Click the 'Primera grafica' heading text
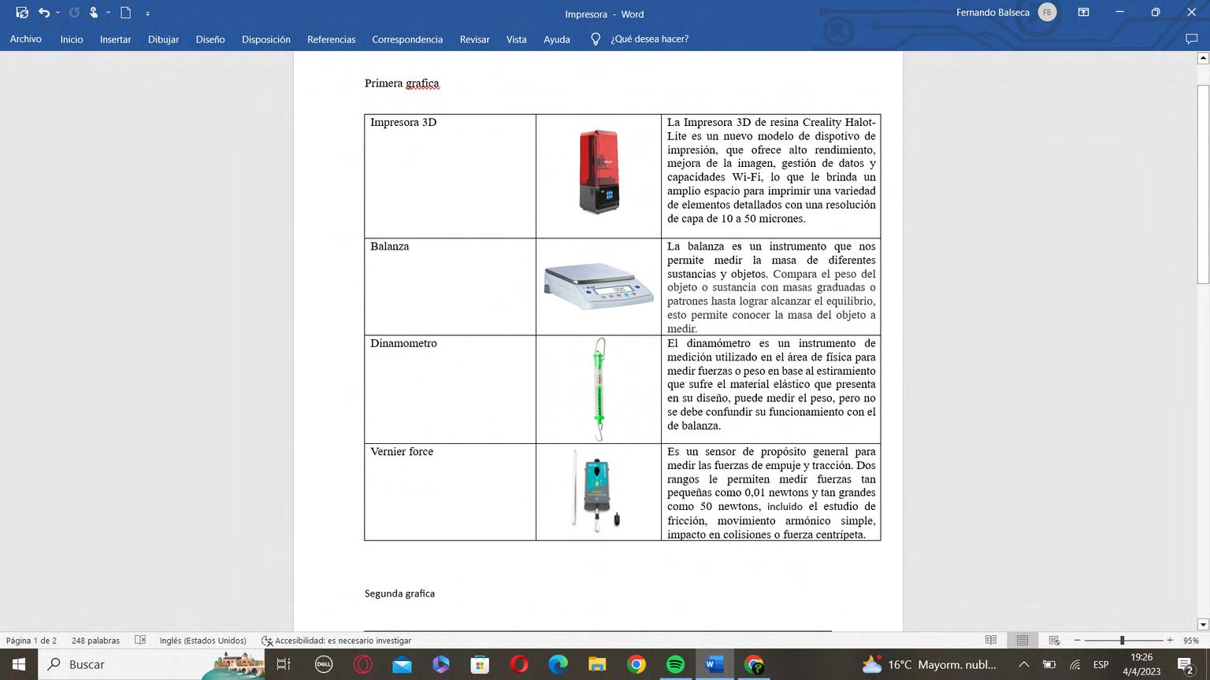 tap(402, 83)
